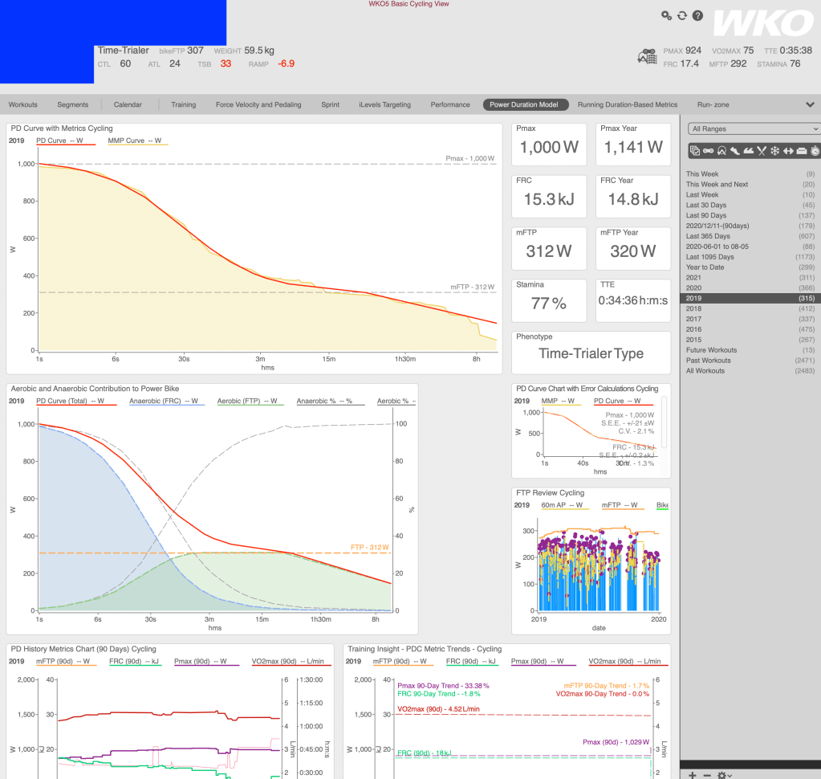Open settings via the gears icon
The image size is (821, 779).
point(666,15)
